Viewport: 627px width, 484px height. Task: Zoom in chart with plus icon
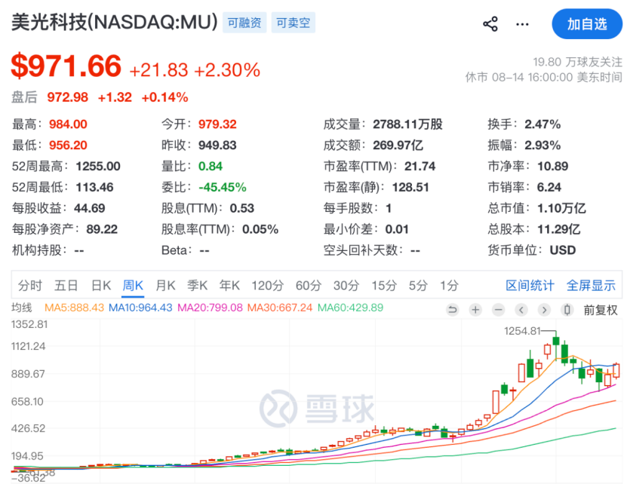click(x=475, y=310)
